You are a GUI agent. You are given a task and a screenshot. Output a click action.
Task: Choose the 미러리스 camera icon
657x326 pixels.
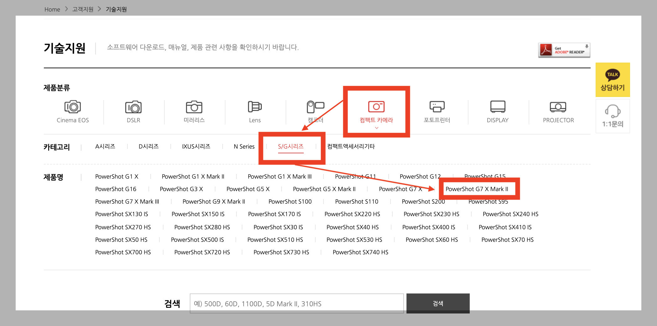tap(194, 107)
